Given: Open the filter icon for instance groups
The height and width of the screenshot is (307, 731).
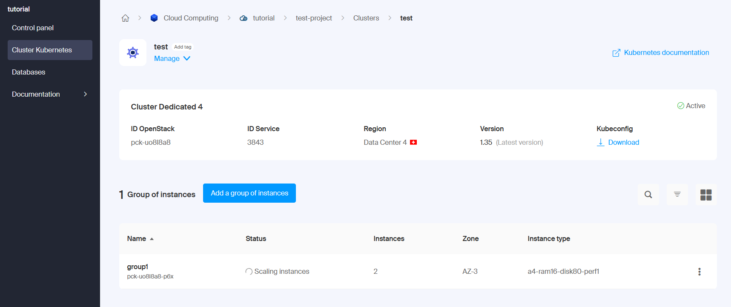Looking at the screenshot, I should pos(677,195).
